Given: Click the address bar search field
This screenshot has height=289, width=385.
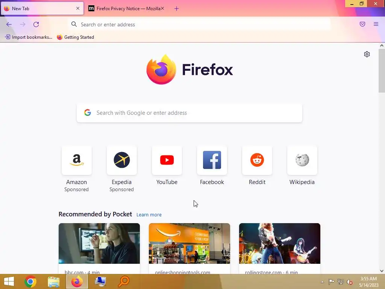Looking at the screenshot, I should tap(199, 24).
